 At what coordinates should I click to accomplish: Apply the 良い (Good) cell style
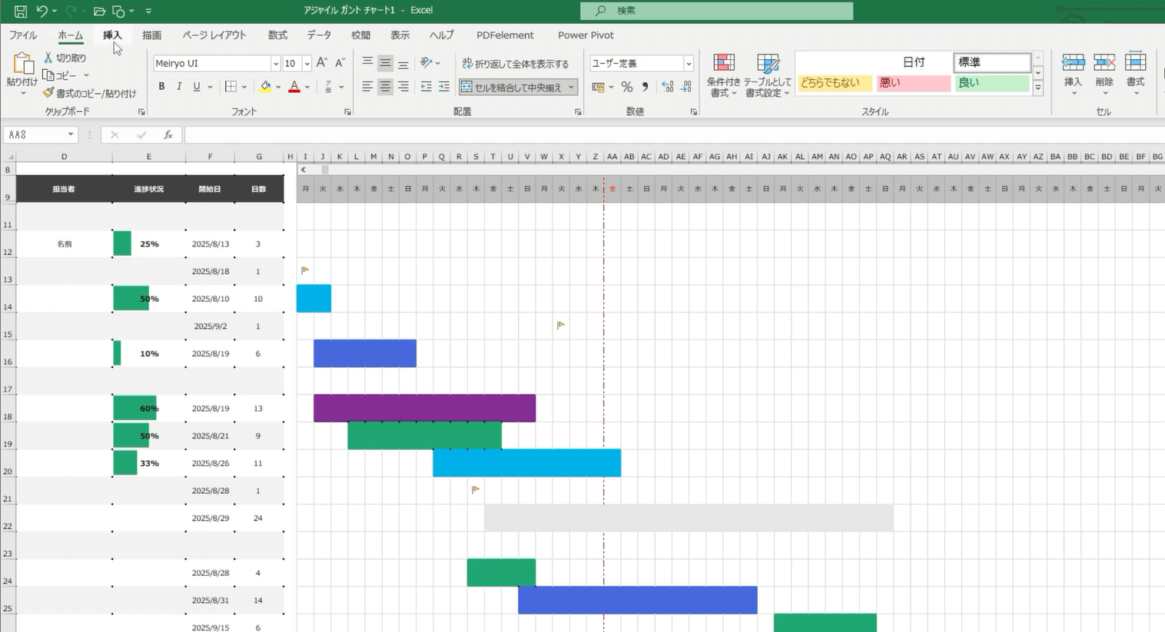991,83
